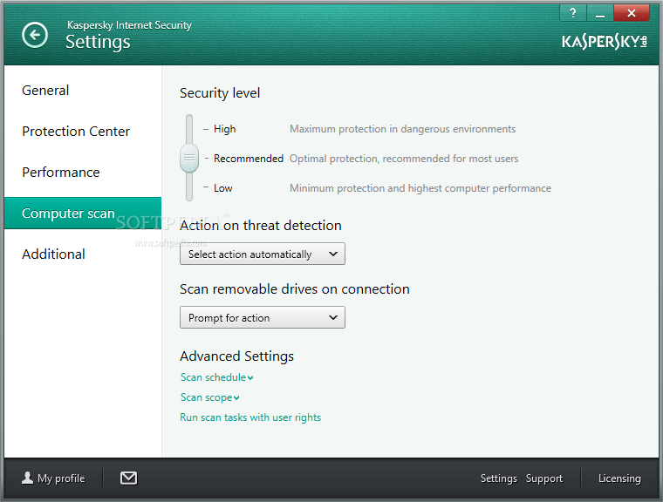Click the security level slider handle
This screenshot has width=663, height=502.
(x=189, y=158)
